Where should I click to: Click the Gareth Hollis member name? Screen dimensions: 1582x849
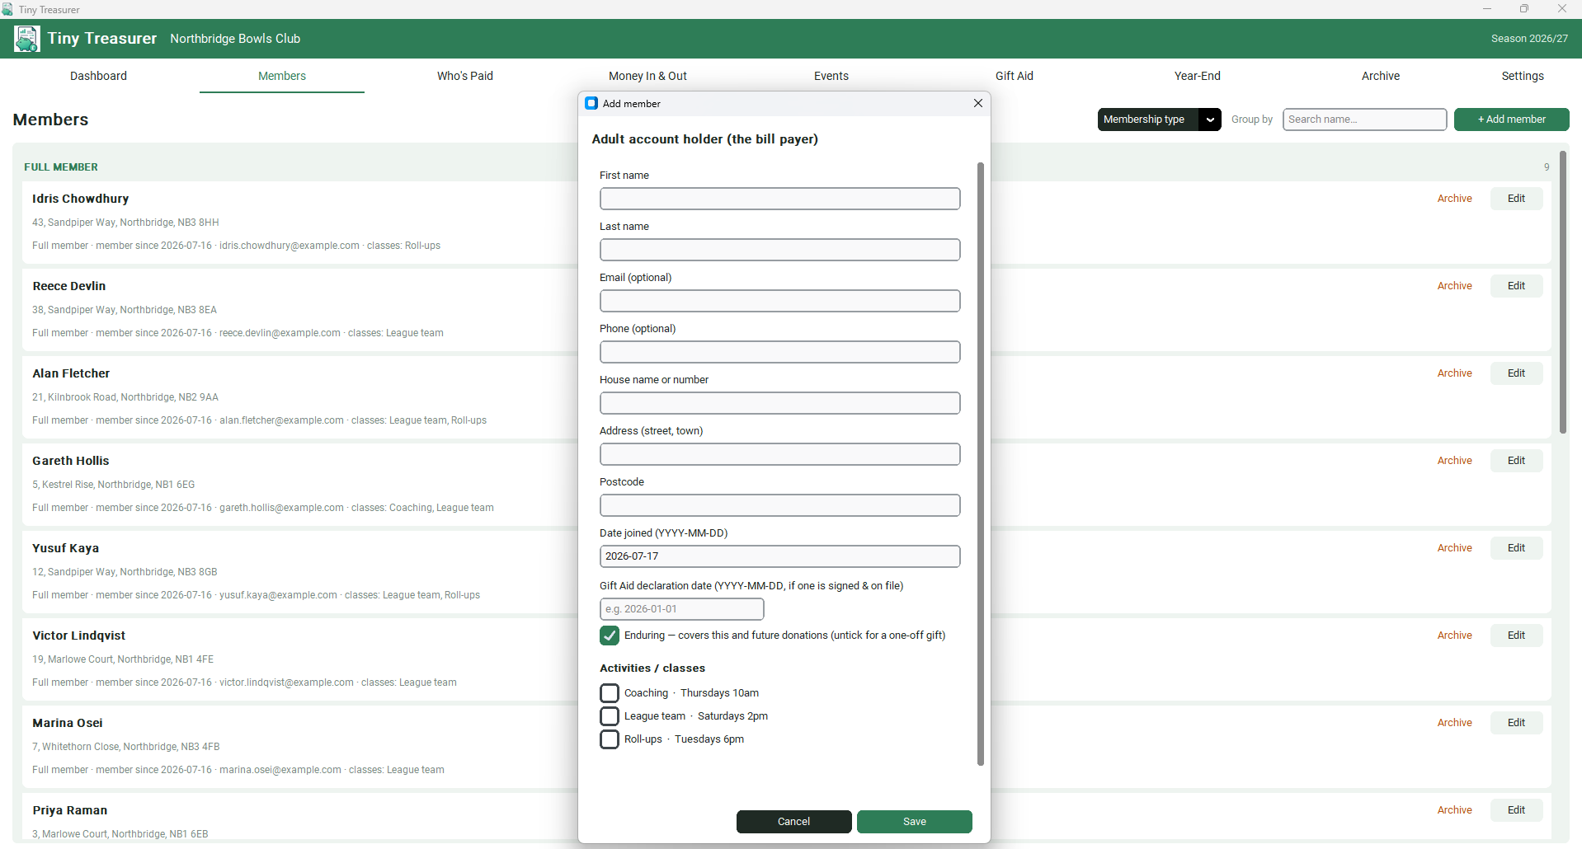(71, 461)
